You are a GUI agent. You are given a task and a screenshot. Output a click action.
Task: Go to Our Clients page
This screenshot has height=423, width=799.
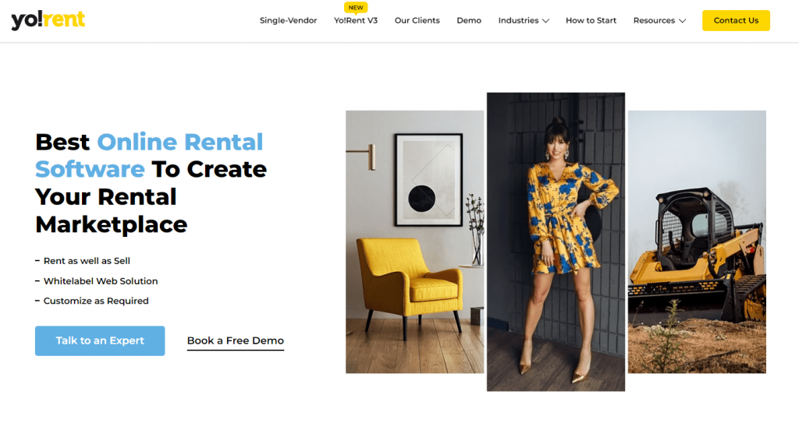click(x=417, y=20)
